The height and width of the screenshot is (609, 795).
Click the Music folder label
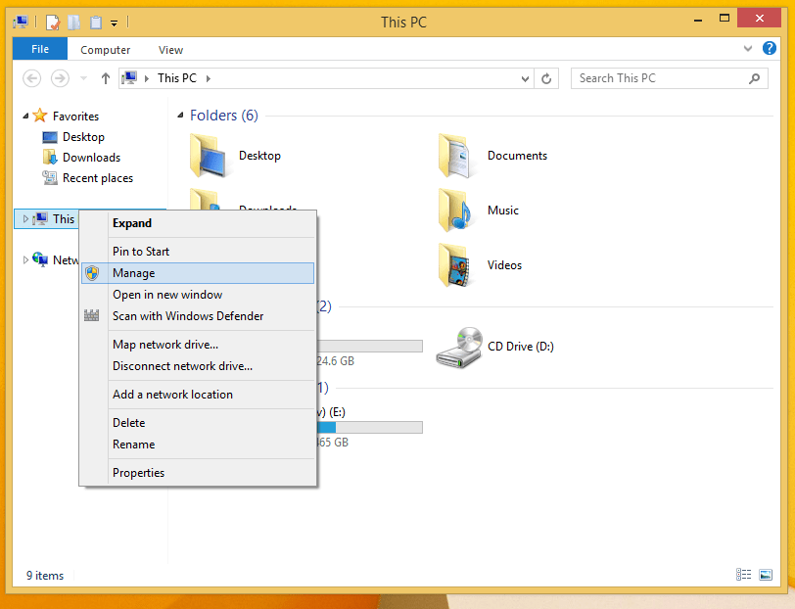pyautogui.click(x=503, y=211)
